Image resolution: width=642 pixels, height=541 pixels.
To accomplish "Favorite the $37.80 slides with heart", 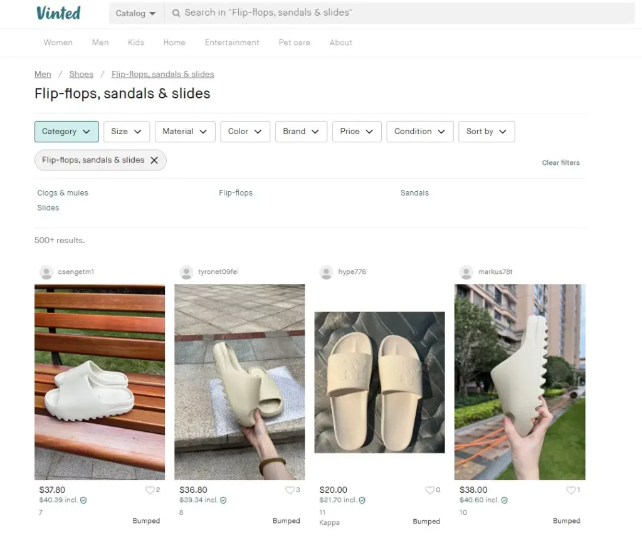I will point(150,490).
